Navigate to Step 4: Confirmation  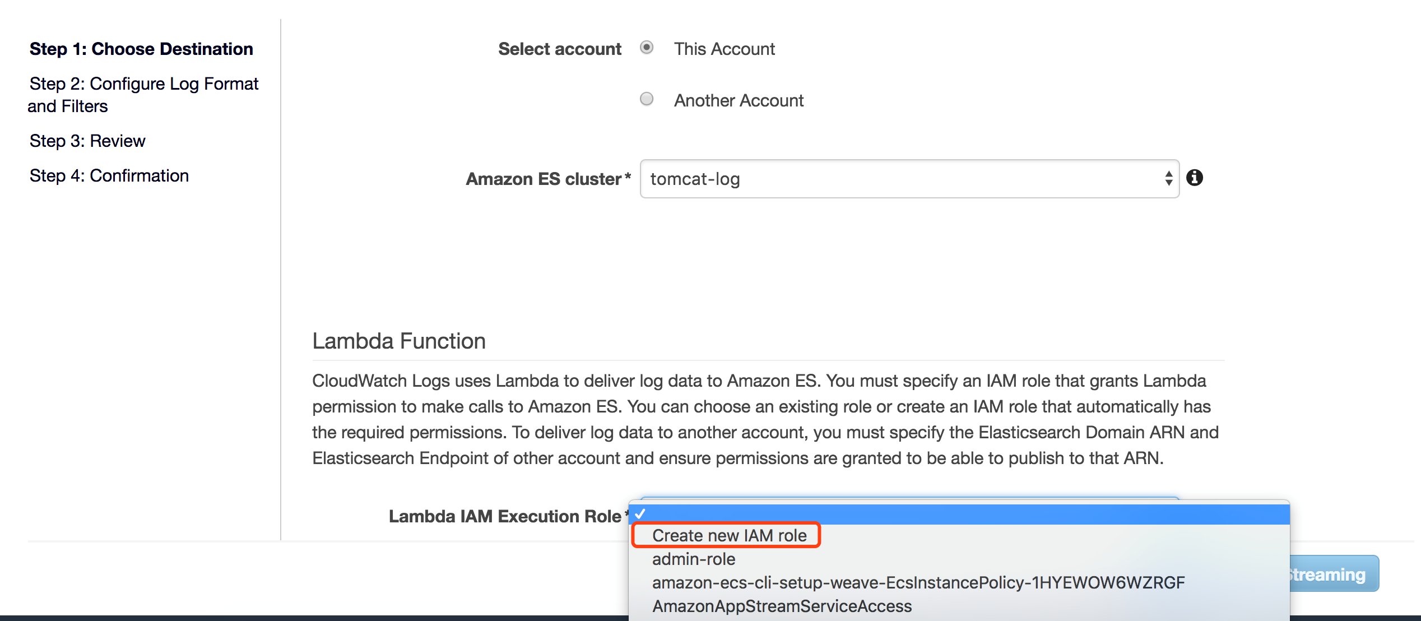(x=109, y=175)
